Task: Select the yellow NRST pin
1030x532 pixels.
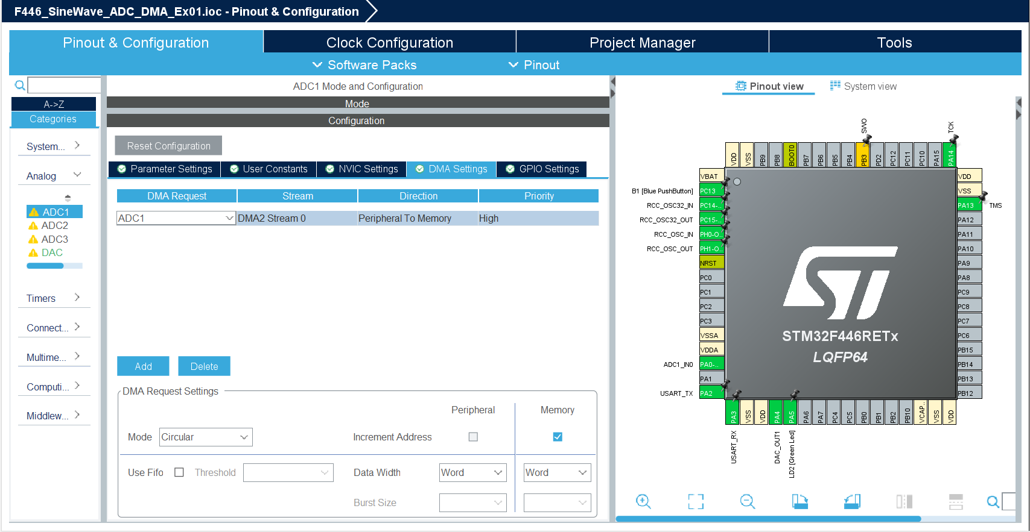Action: click(711, 263)
